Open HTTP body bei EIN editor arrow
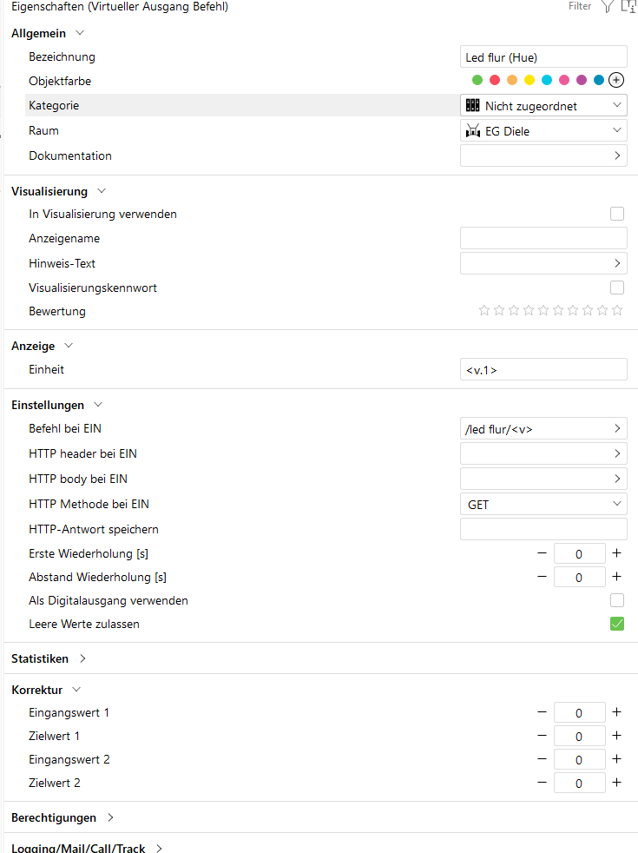 pyautogui.click(x=617, y=479)
